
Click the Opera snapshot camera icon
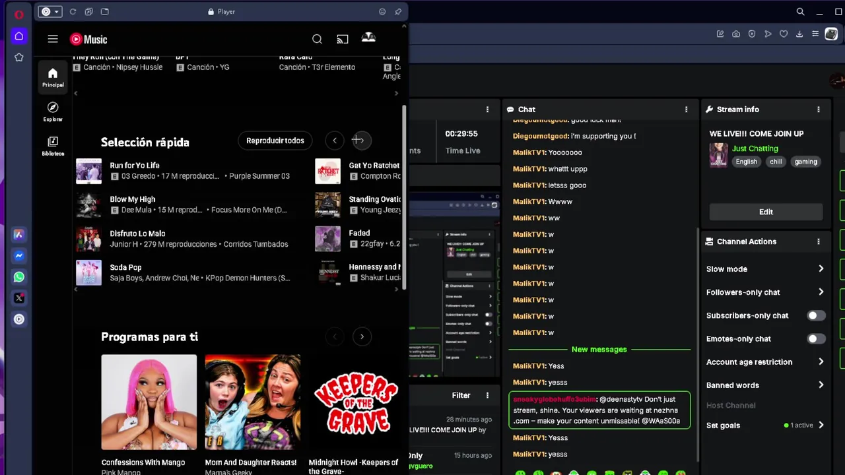pos(736,34)
